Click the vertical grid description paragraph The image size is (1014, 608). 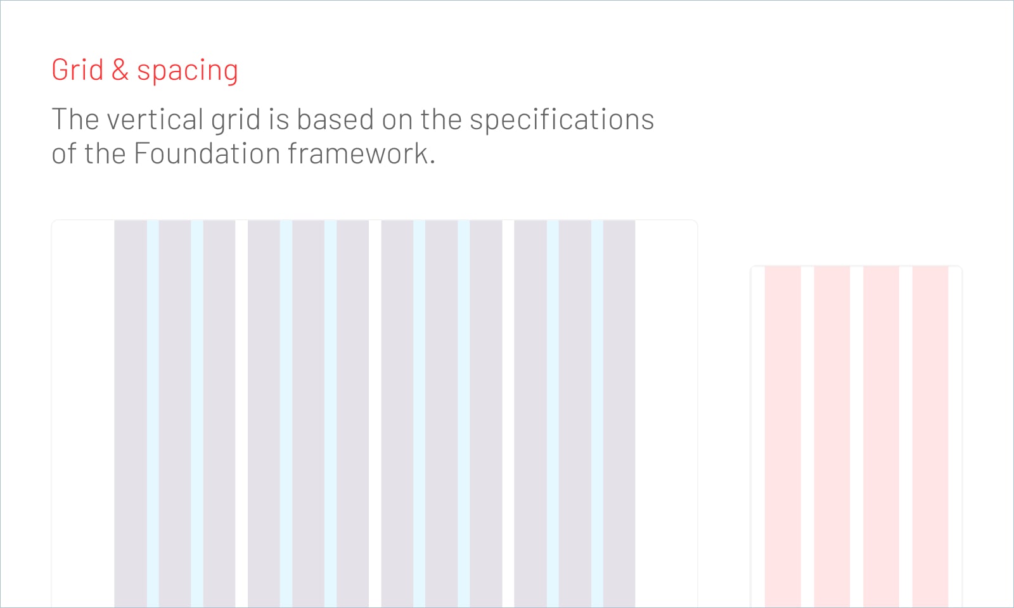click(352, 136)
